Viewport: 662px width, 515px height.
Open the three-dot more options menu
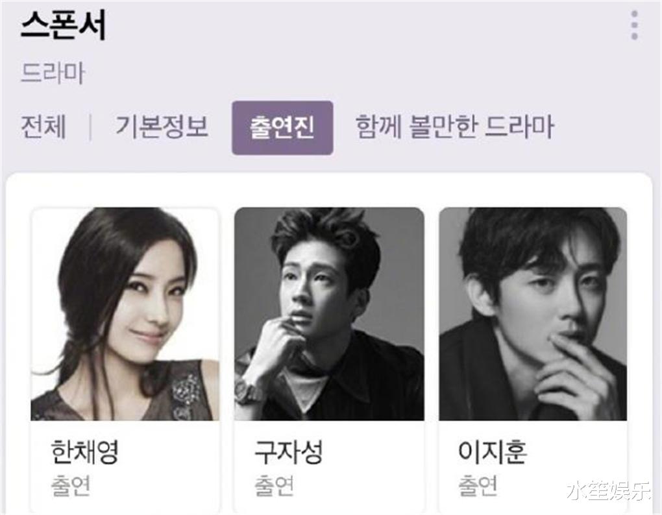click(x=634, y=25)
